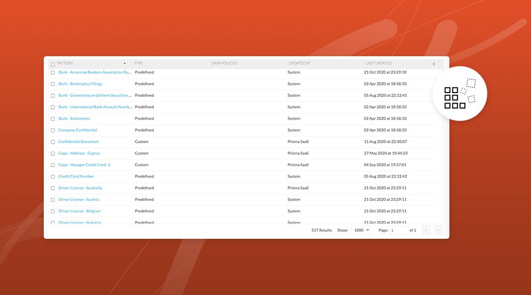Sort table by the PATTERN column arrow

(124, 63)
